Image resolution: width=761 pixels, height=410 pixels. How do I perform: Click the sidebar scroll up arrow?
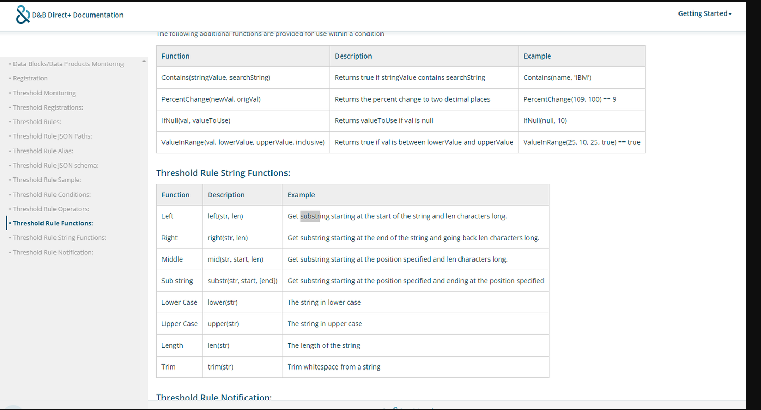(144, 61)
